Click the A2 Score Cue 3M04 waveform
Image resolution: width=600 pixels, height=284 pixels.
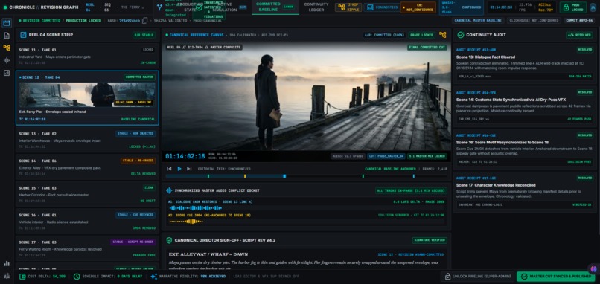coord(186,222)
